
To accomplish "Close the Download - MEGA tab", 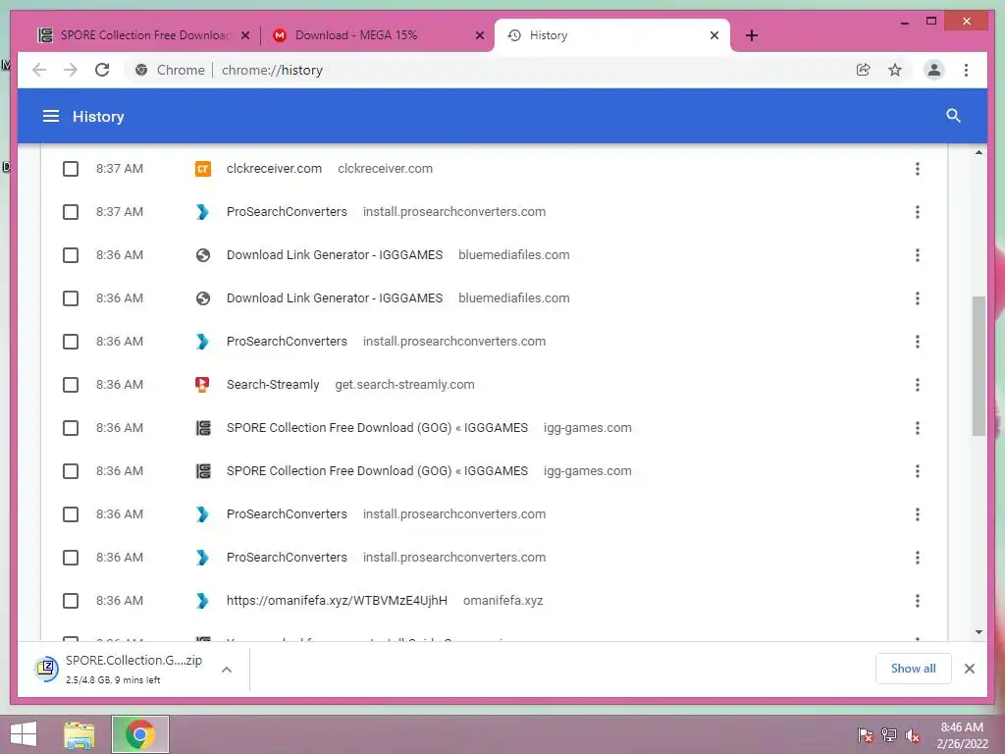I will [479, 36].
